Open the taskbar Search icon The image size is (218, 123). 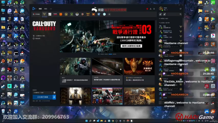pyautogui.click(x=90, y=121)
